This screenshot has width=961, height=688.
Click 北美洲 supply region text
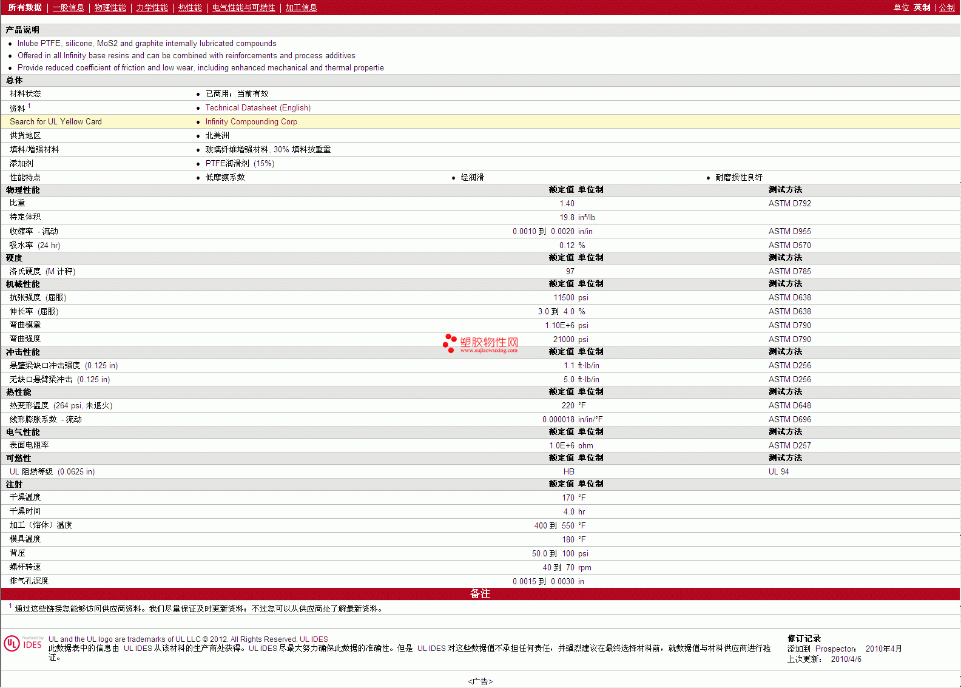coord(217,135)
